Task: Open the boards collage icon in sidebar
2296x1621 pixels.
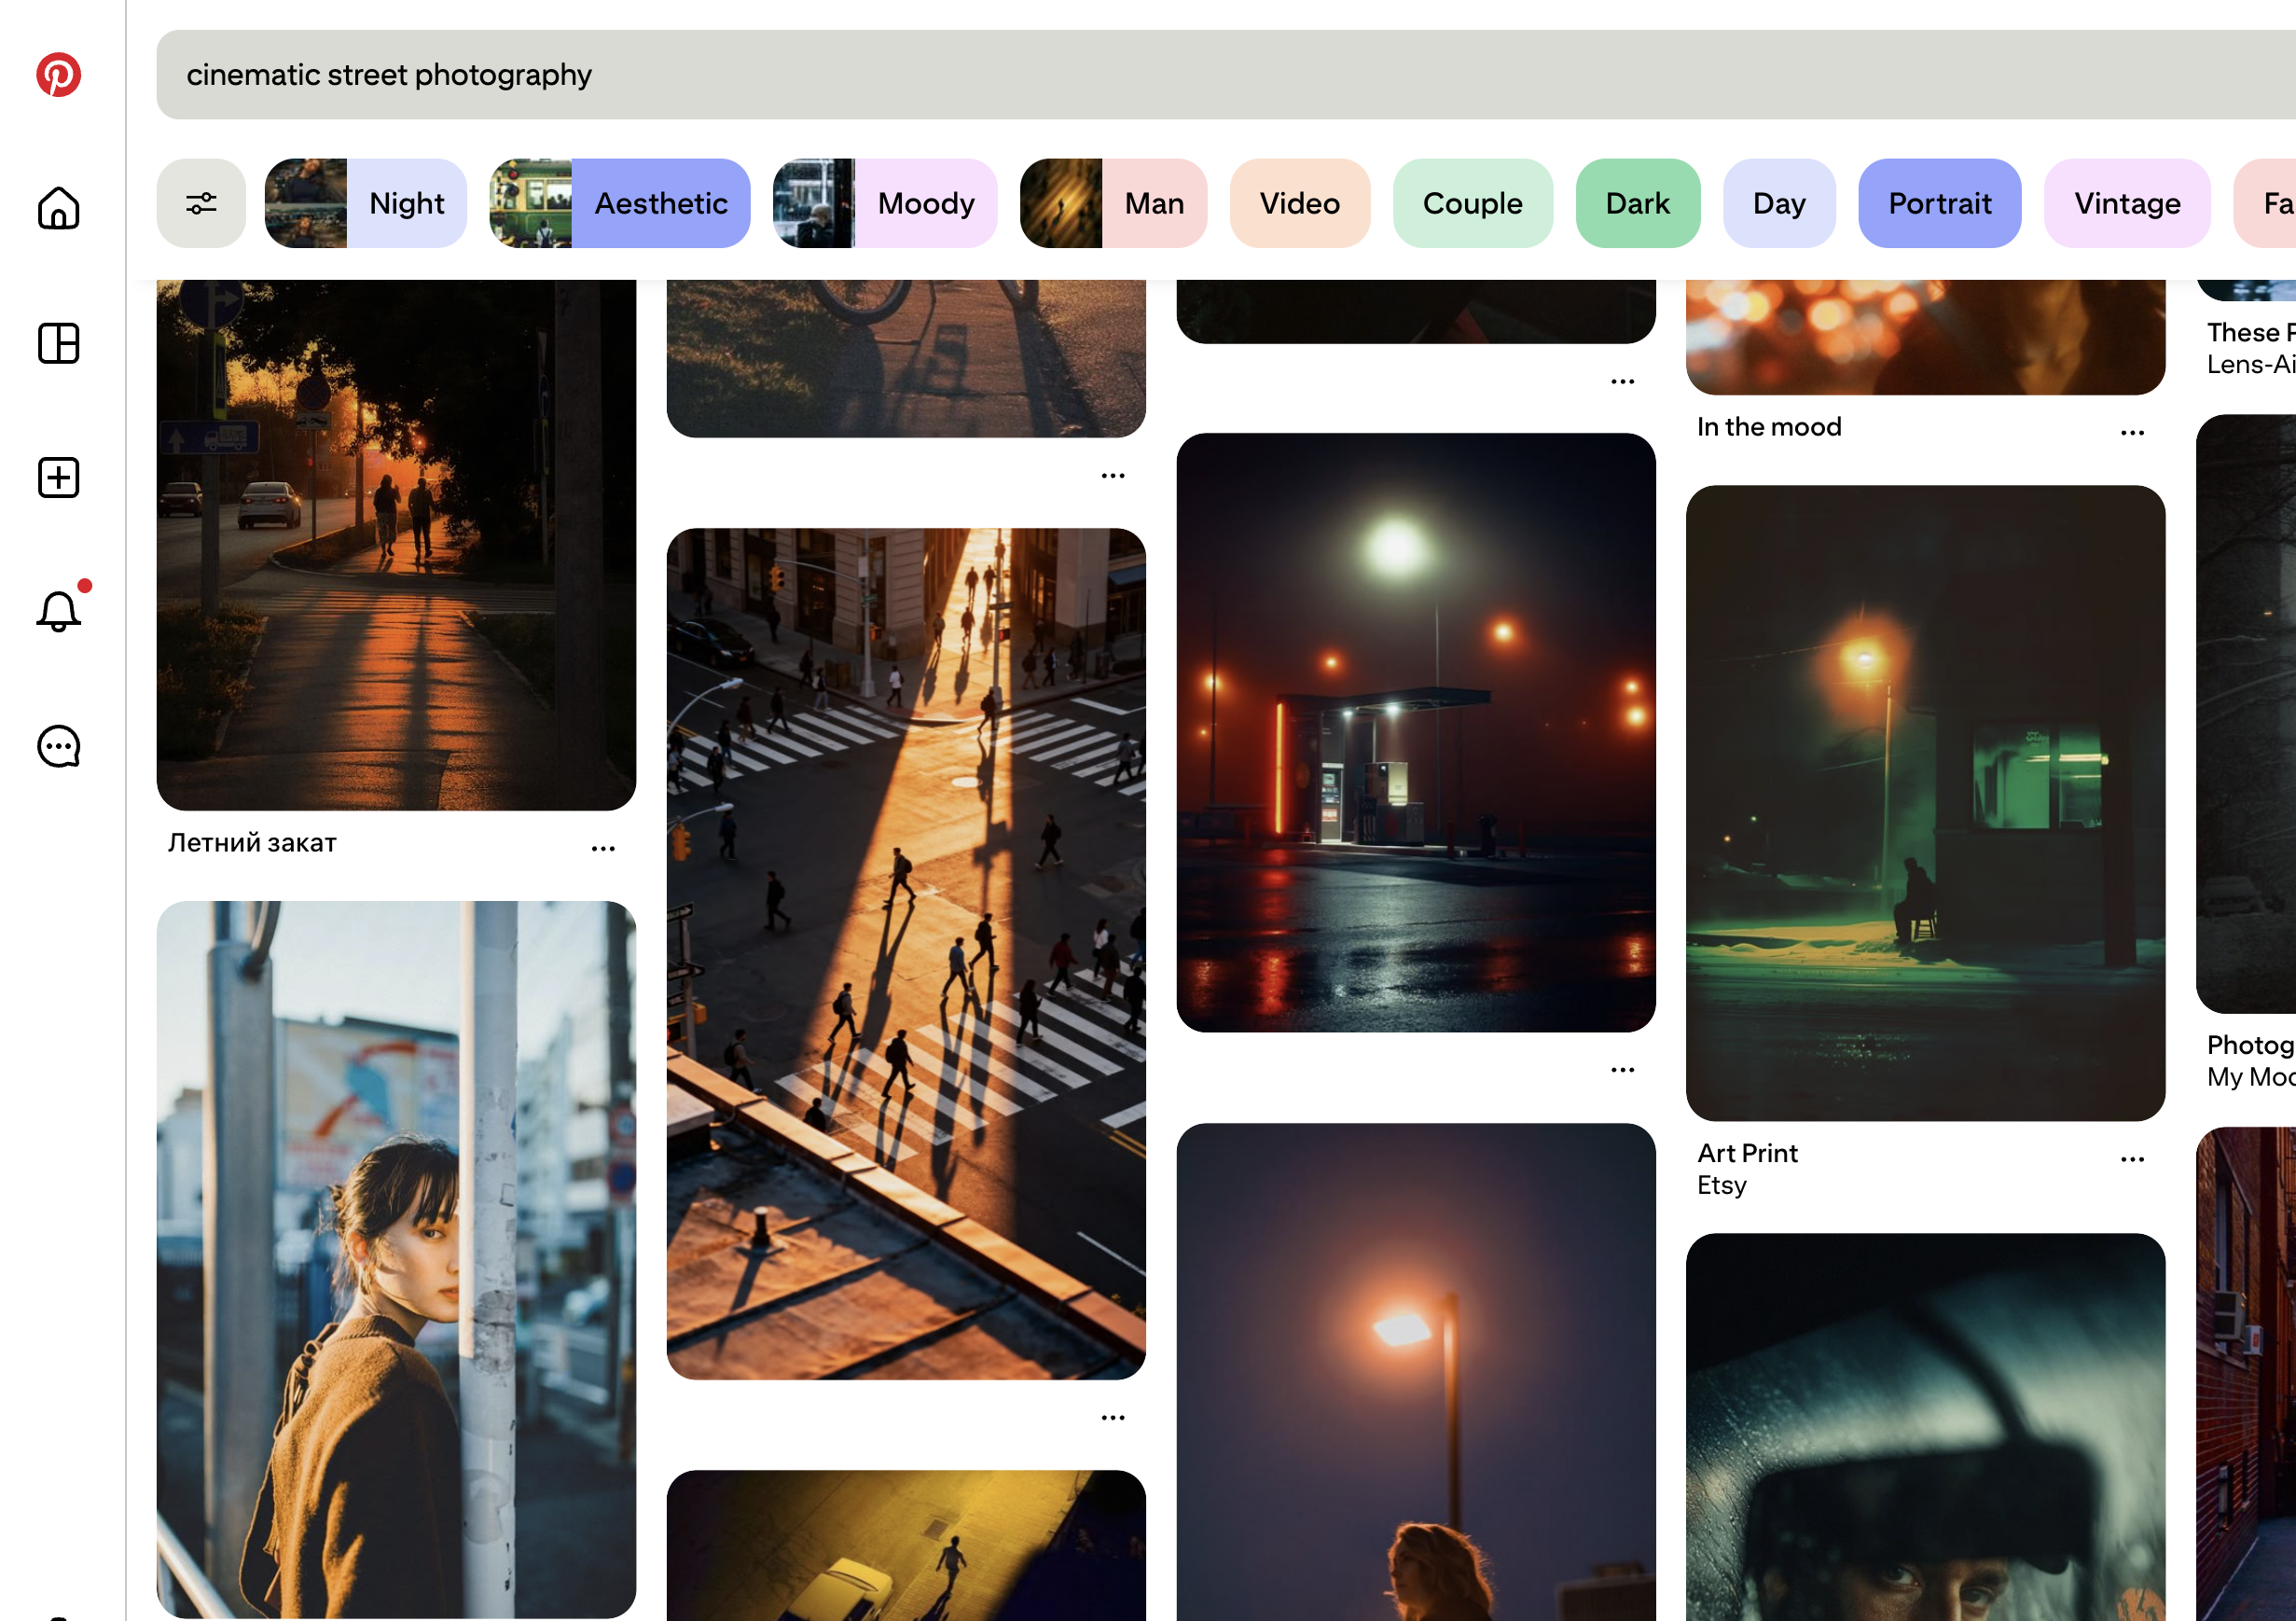Action: [x=58, y=343]
